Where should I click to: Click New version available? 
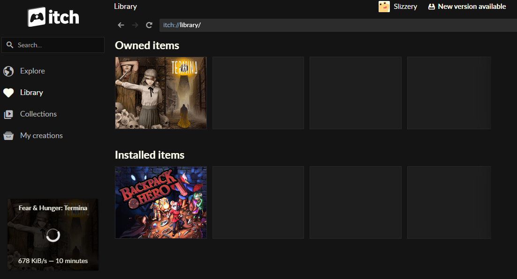472,7
